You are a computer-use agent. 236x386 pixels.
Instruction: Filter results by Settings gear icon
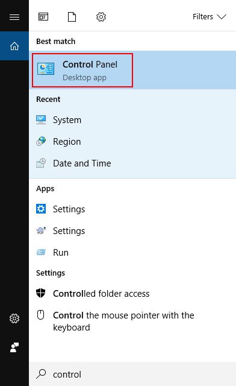(x=101, y=17)
